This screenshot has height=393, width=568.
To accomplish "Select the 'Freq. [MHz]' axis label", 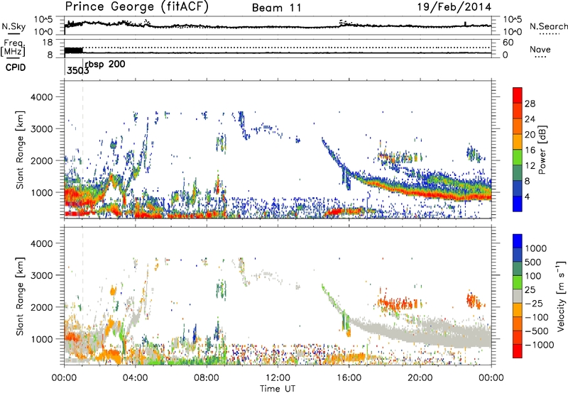I will [13, 48].
